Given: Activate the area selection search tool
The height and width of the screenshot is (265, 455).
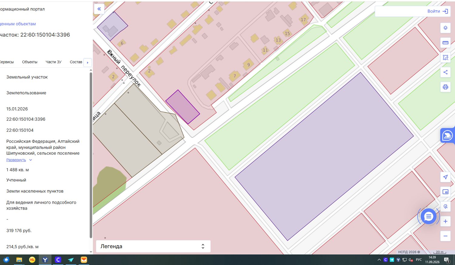Looking at the screenshot, I should pyautogui.click(x=445, y=58).
